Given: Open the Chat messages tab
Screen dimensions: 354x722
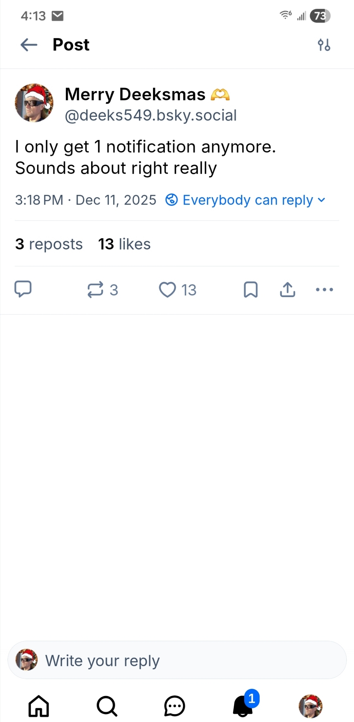Looking at the screenshot, I should click(175, 706).
